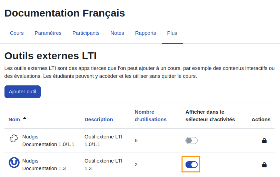This screenshot has height=177, width=280.
Task: Click the sort arrow next to Nom
Action: pyautogui.click(x=24, y=118)
